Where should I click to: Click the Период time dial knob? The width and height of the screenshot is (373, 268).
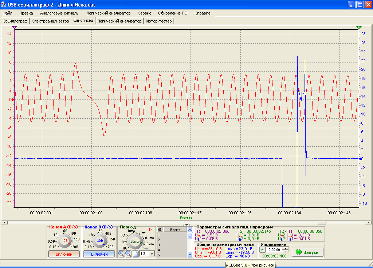(135, 241)
